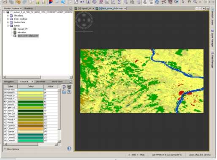Click the open folder icon in toolbar
This screenshot has height=160, width=217.
point(5,2)
